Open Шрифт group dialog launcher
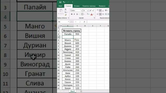Image resolution: width=166 pixels, height=93 pixels. 94,18
